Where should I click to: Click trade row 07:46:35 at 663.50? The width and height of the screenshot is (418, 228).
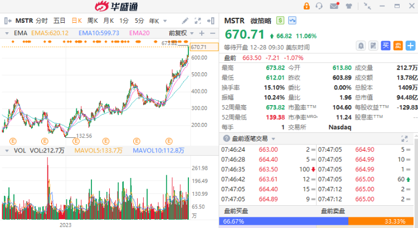pos(268,170)
